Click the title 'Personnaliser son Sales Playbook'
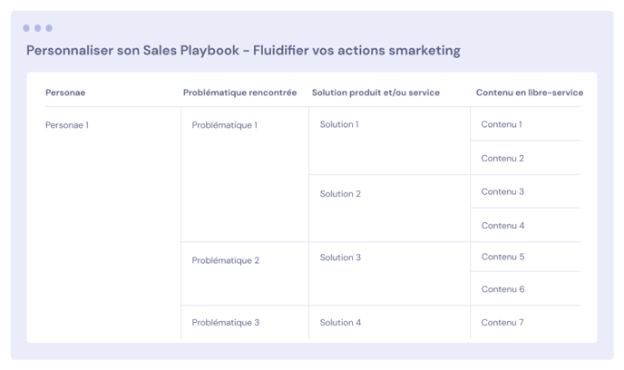 point(132,51)
